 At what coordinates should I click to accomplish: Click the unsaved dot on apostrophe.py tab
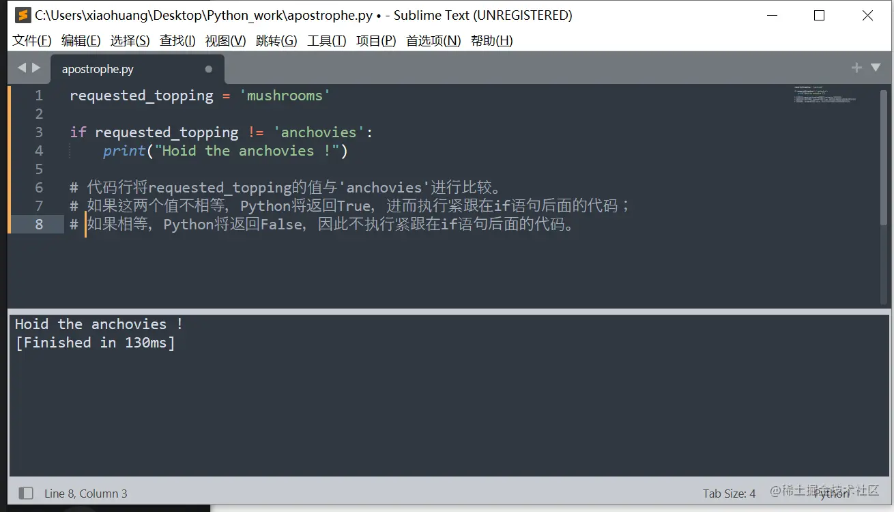[x=209, y=69]
